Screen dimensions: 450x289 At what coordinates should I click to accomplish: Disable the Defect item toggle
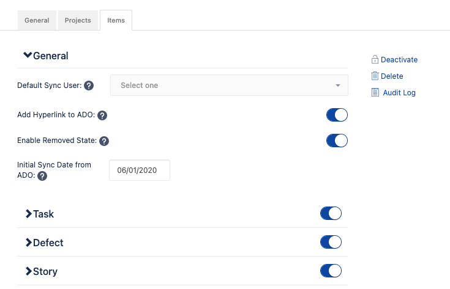click(x=331, y=242)
